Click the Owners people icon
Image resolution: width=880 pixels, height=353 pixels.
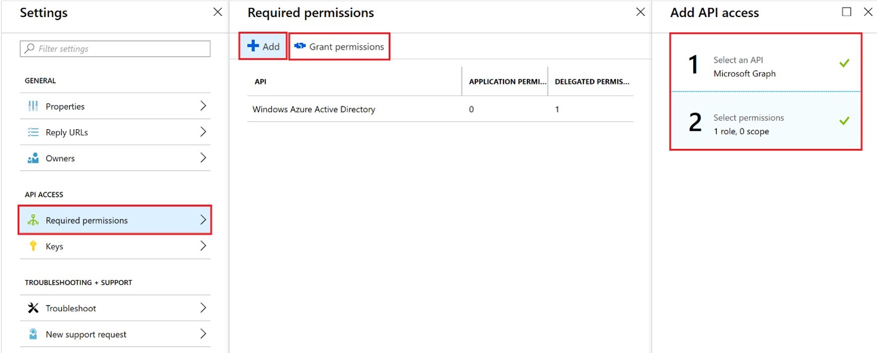coord(33,158)
